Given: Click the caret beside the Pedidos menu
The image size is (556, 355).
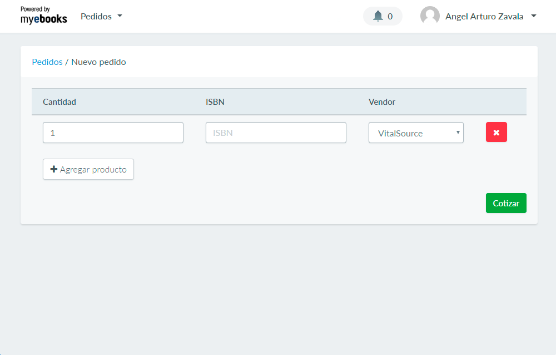Looking at the screenshot, I should point(120,16).
